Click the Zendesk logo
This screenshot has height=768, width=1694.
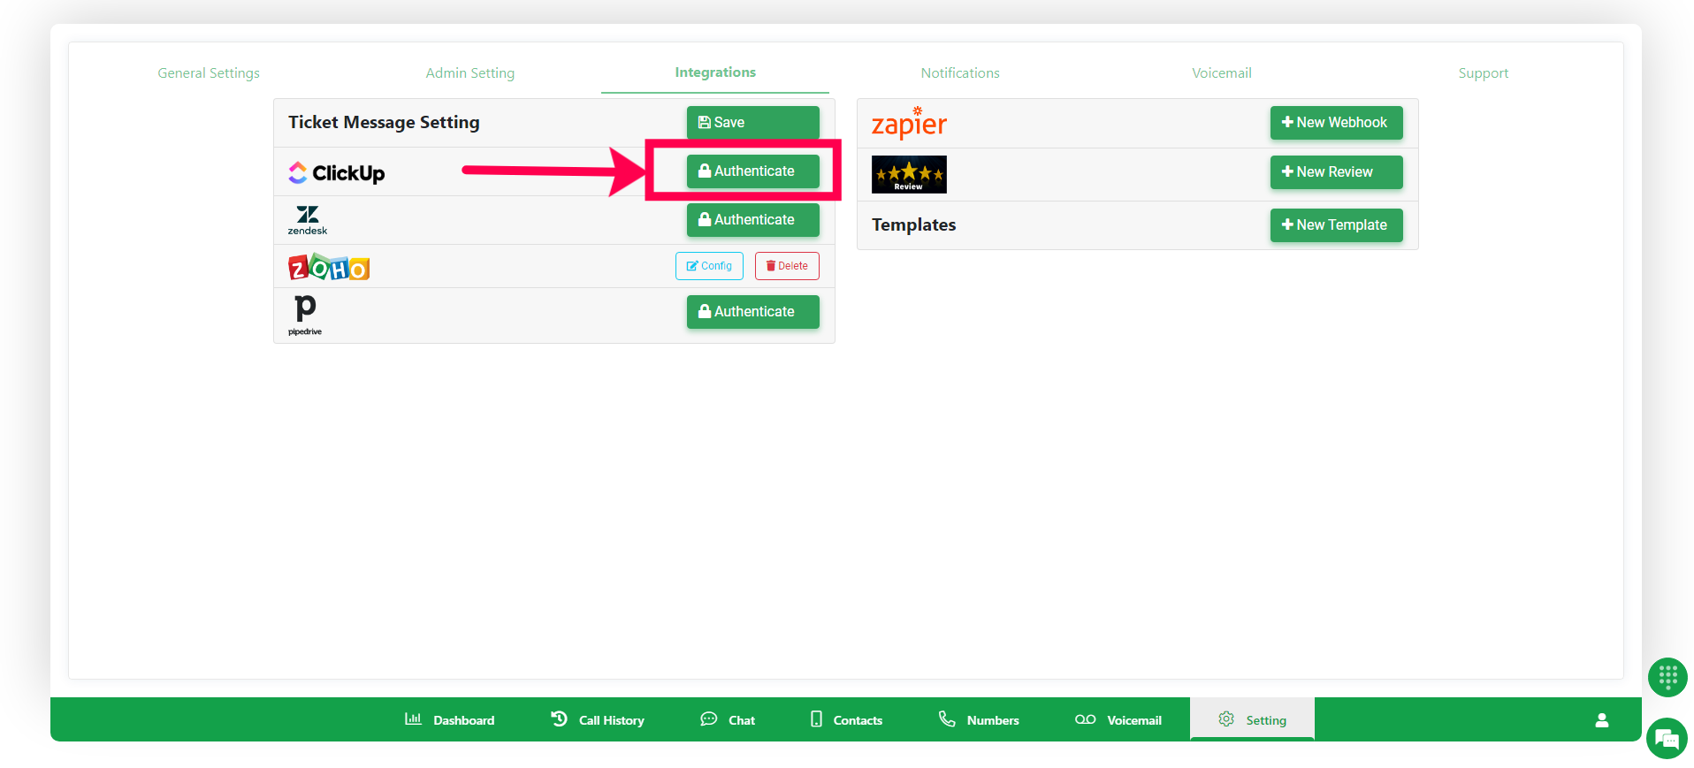307,220
